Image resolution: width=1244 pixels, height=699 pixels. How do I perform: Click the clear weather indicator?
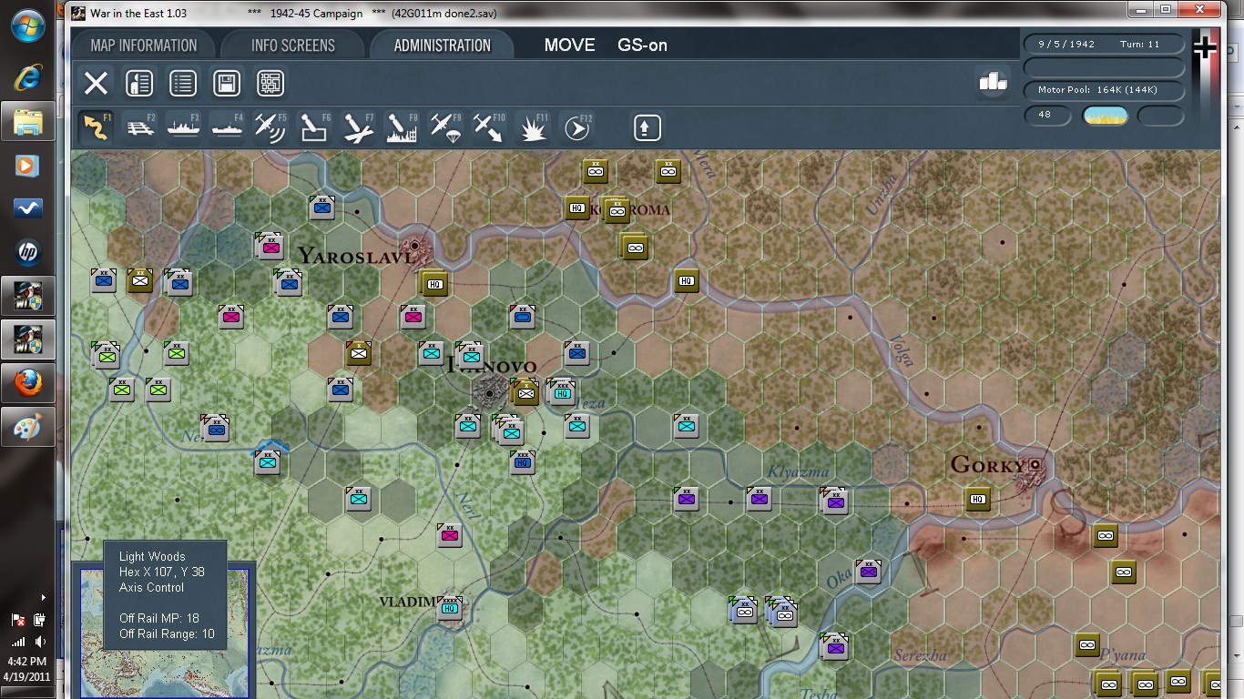1106,116
